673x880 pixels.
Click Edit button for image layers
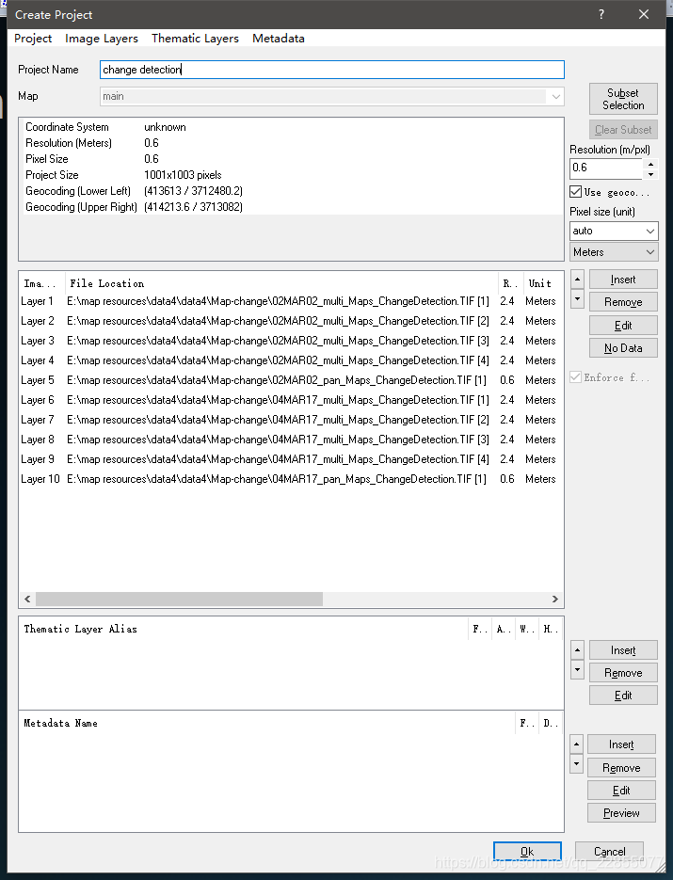pos(623,325)
